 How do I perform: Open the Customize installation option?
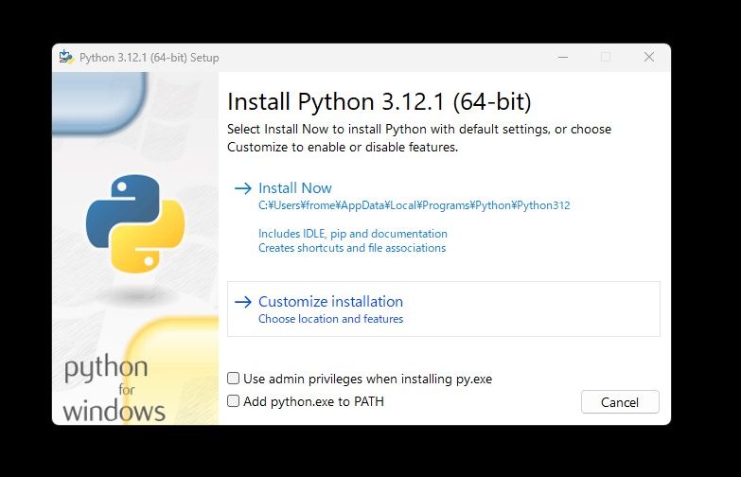[330, 302]
